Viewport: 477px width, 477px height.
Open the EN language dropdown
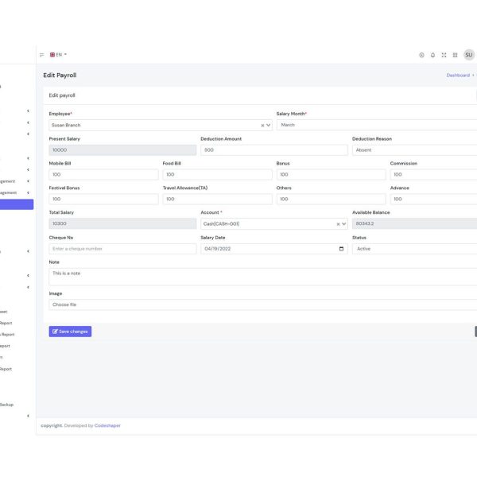tap(59, 55)
